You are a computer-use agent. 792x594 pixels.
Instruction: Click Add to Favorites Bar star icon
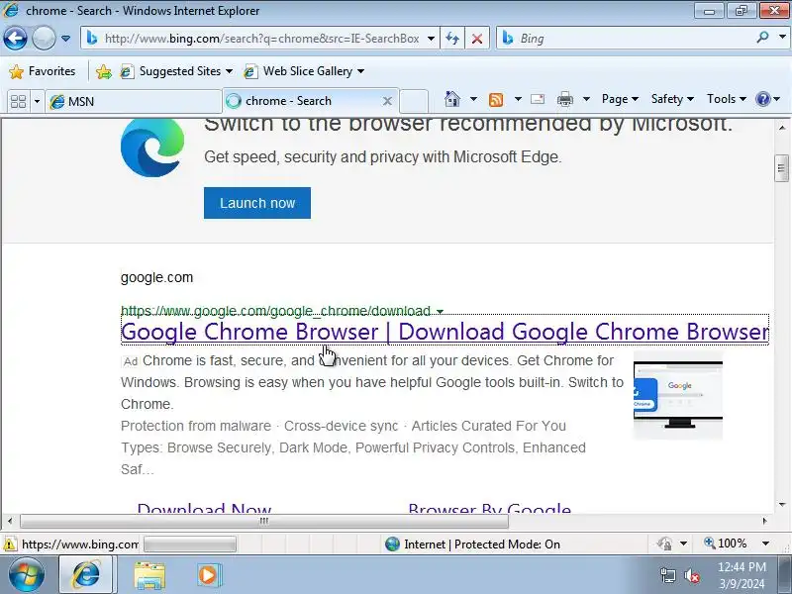[104, 71]
